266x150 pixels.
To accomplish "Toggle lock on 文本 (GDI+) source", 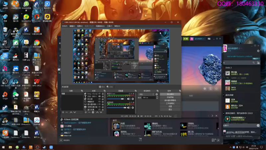I will point(103,96).
